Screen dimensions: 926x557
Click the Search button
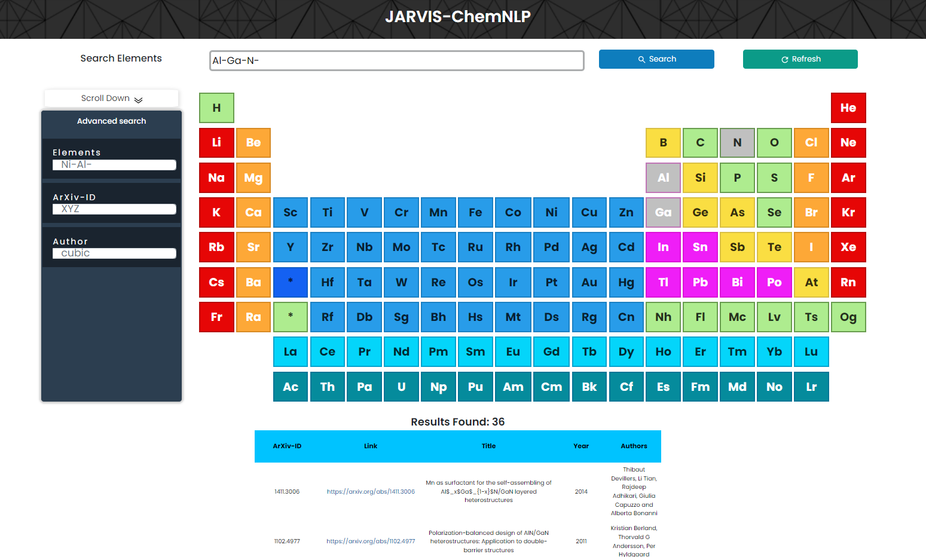656,59
